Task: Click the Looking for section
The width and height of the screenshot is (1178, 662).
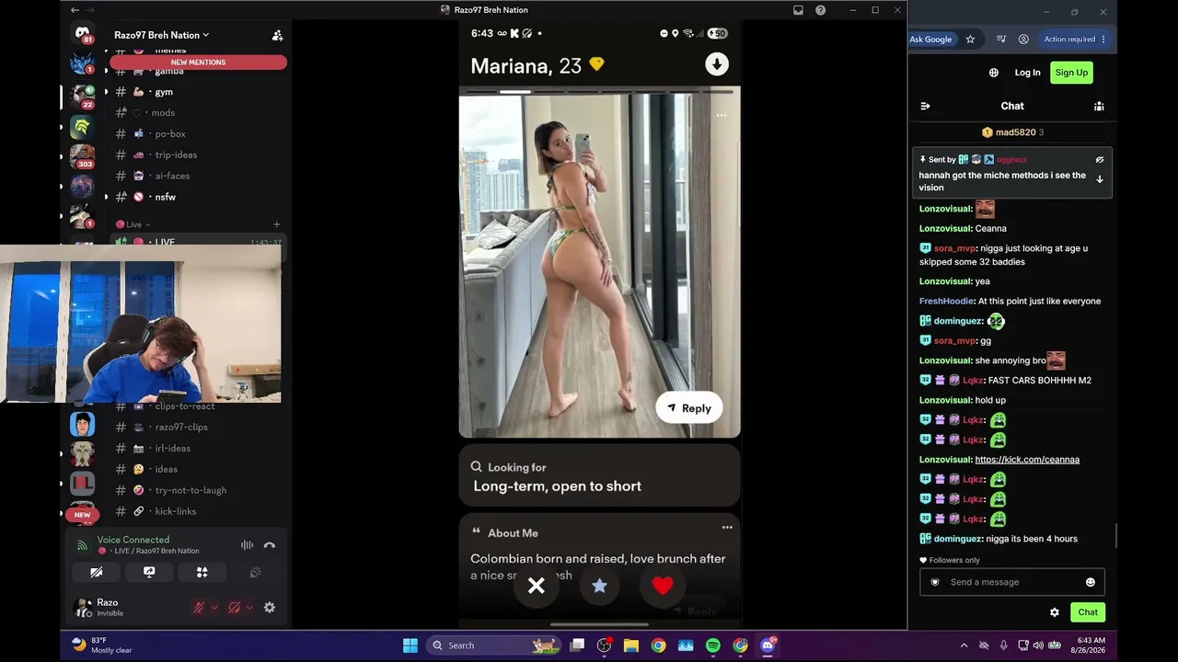Action: coord(599,476)
